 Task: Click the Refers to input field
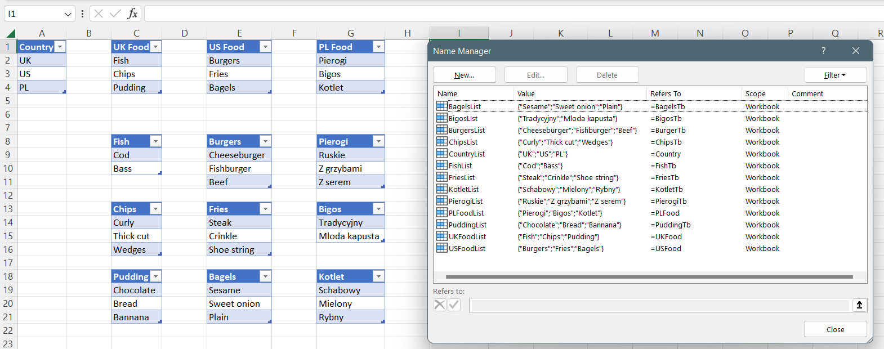tap(659, 305)
